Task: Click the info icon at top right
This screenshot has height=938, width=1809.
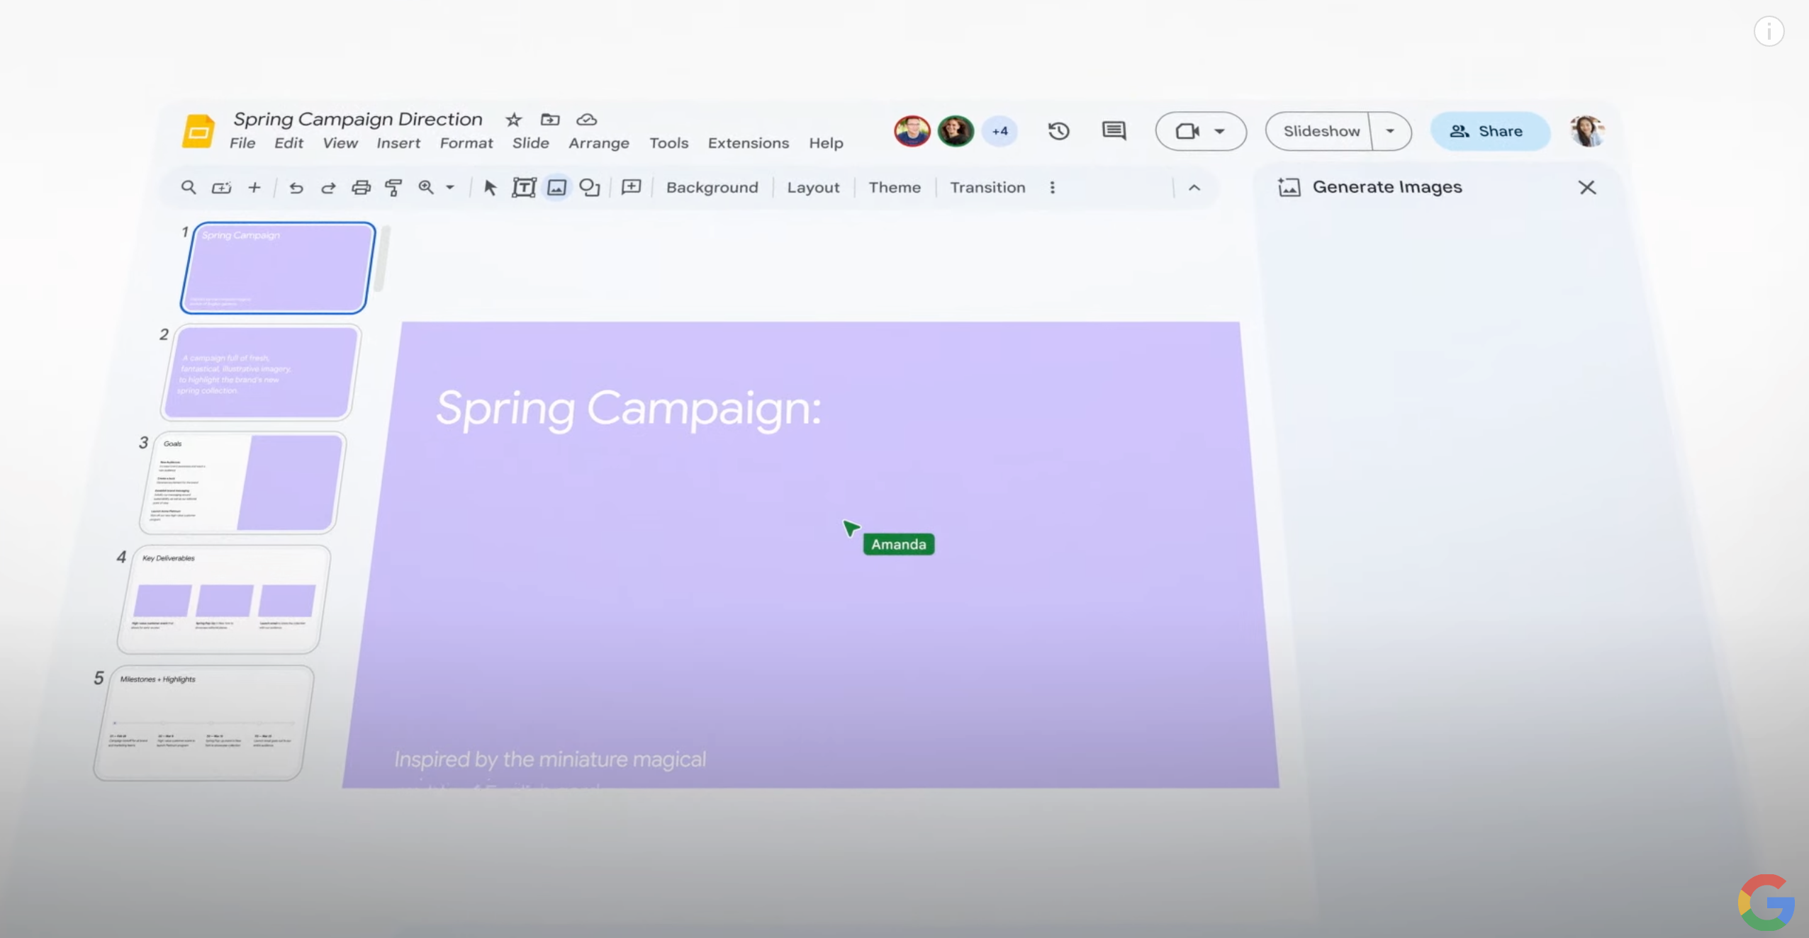Action: click(x=1769, y=31)
